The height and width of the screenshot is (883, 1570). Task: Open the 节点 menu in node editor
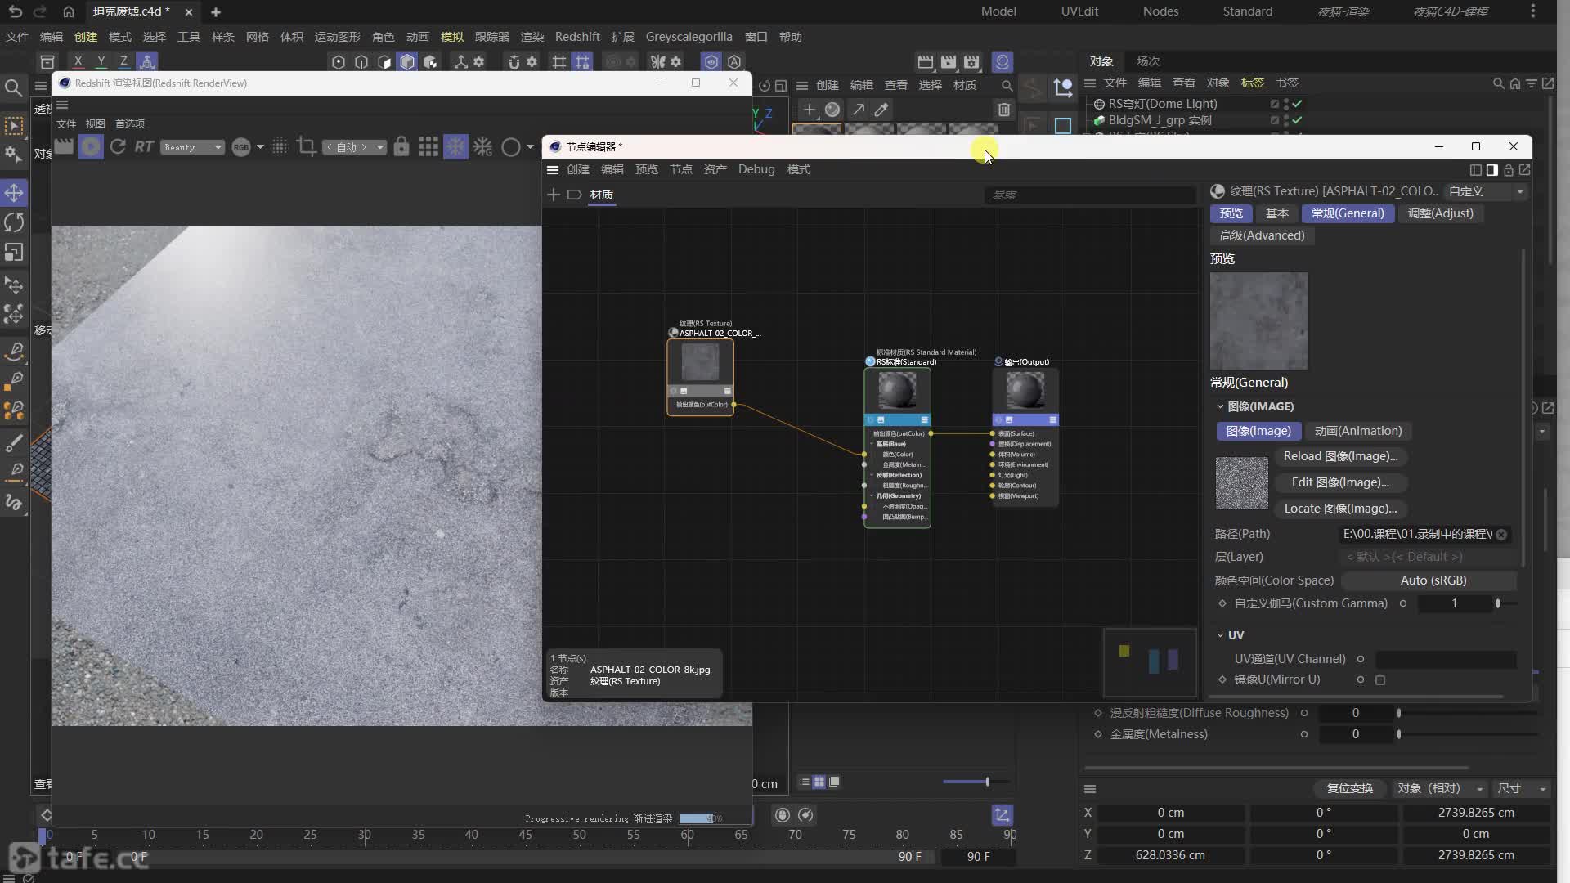(681, 169)
